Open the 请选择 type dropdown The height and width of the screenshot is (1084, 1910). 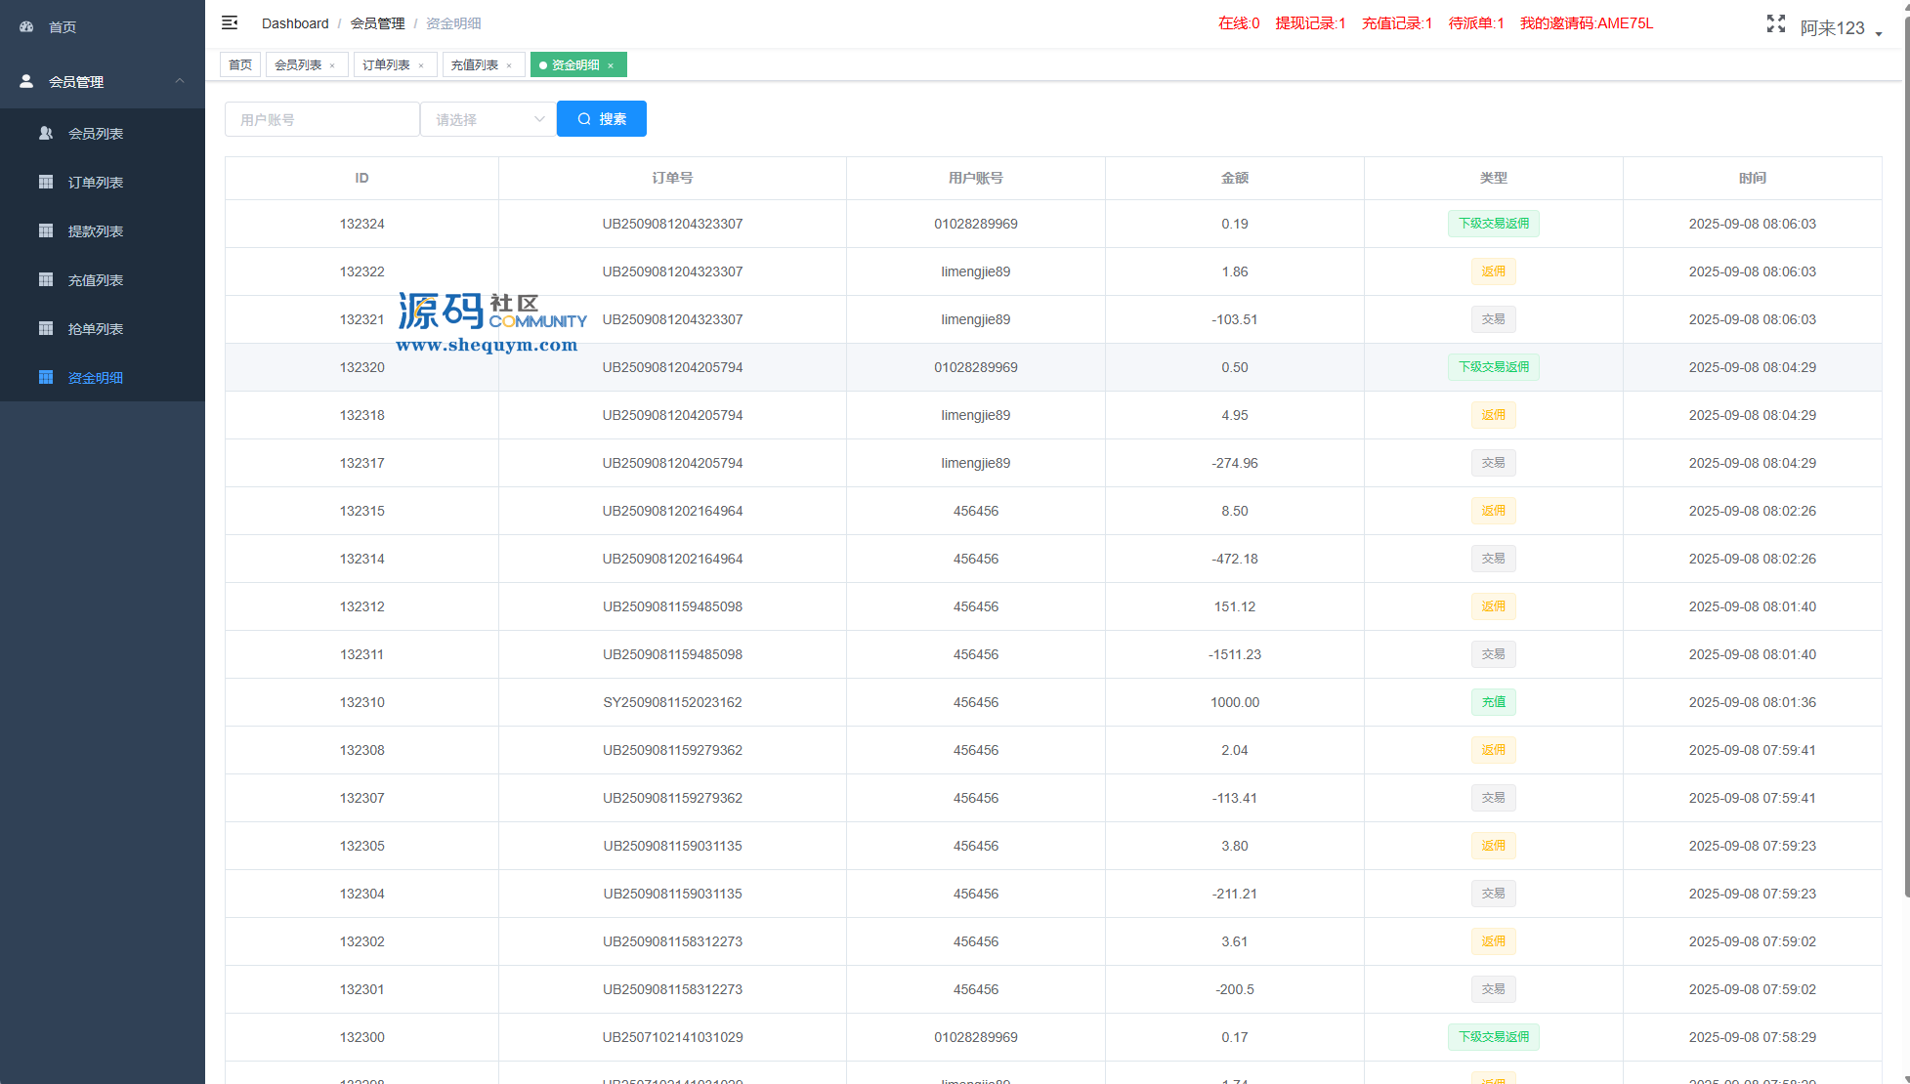click(488, 119)
